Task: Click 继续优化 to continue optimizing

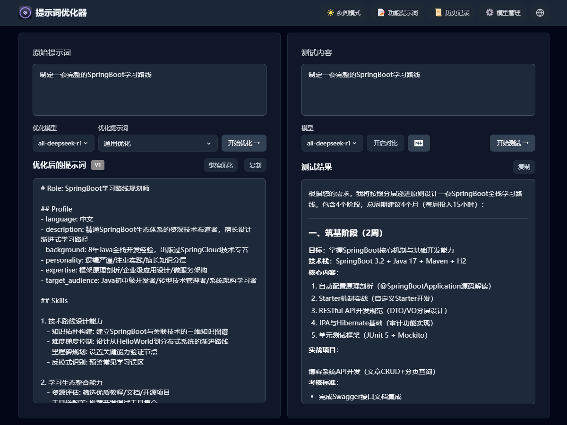Action: click(x=221, y=165)
